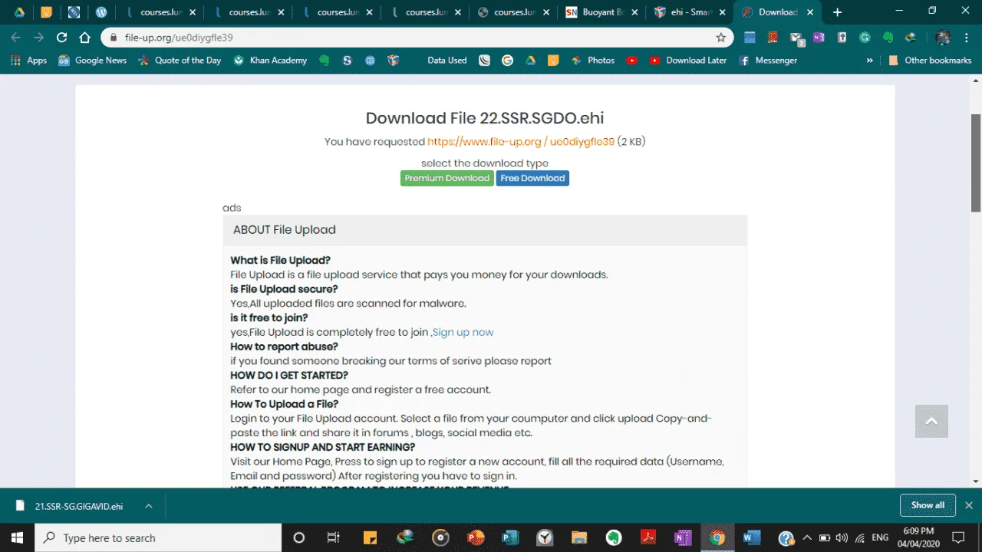Open the Download Later bookmark
The image size is (982, 552).
tap(688, 60)
